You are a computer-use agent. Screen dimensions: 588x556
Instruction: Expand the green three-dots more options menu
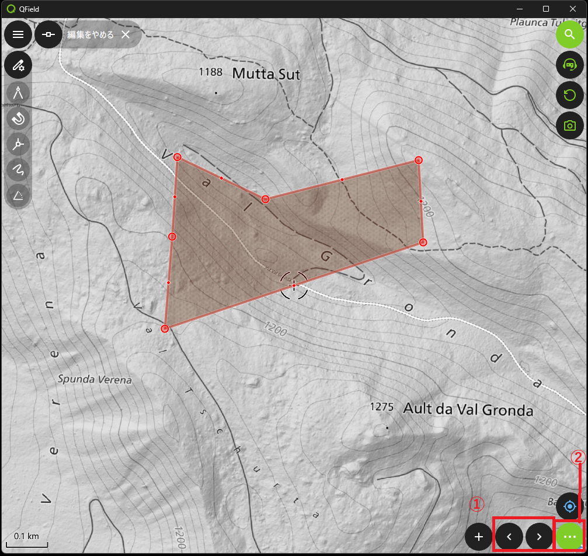570,537
